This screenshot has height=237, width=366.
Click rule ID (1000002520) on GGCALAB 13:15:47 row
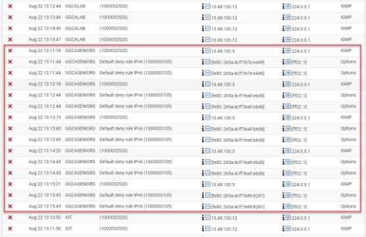(114, 39)
